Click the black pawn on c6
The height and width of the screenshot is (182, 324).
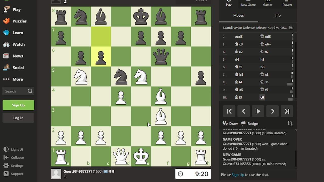click(x=101, y=57)
